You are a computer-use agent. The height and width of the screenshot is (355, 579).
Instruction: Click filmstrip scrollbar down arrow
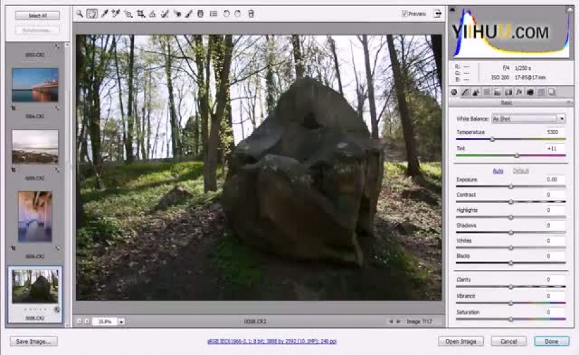point(67,325)
